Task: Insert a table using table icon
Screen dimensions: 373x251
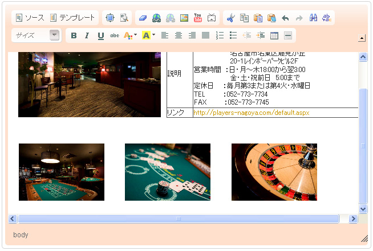Action: (274, 35)
